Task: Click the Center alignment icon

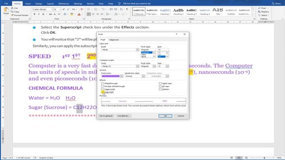Action: click(x=93, y=14)
